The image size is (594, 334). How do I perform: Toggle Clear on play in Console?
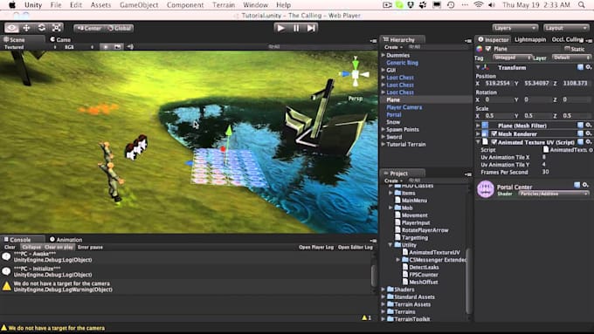click(x=59, y=248)
